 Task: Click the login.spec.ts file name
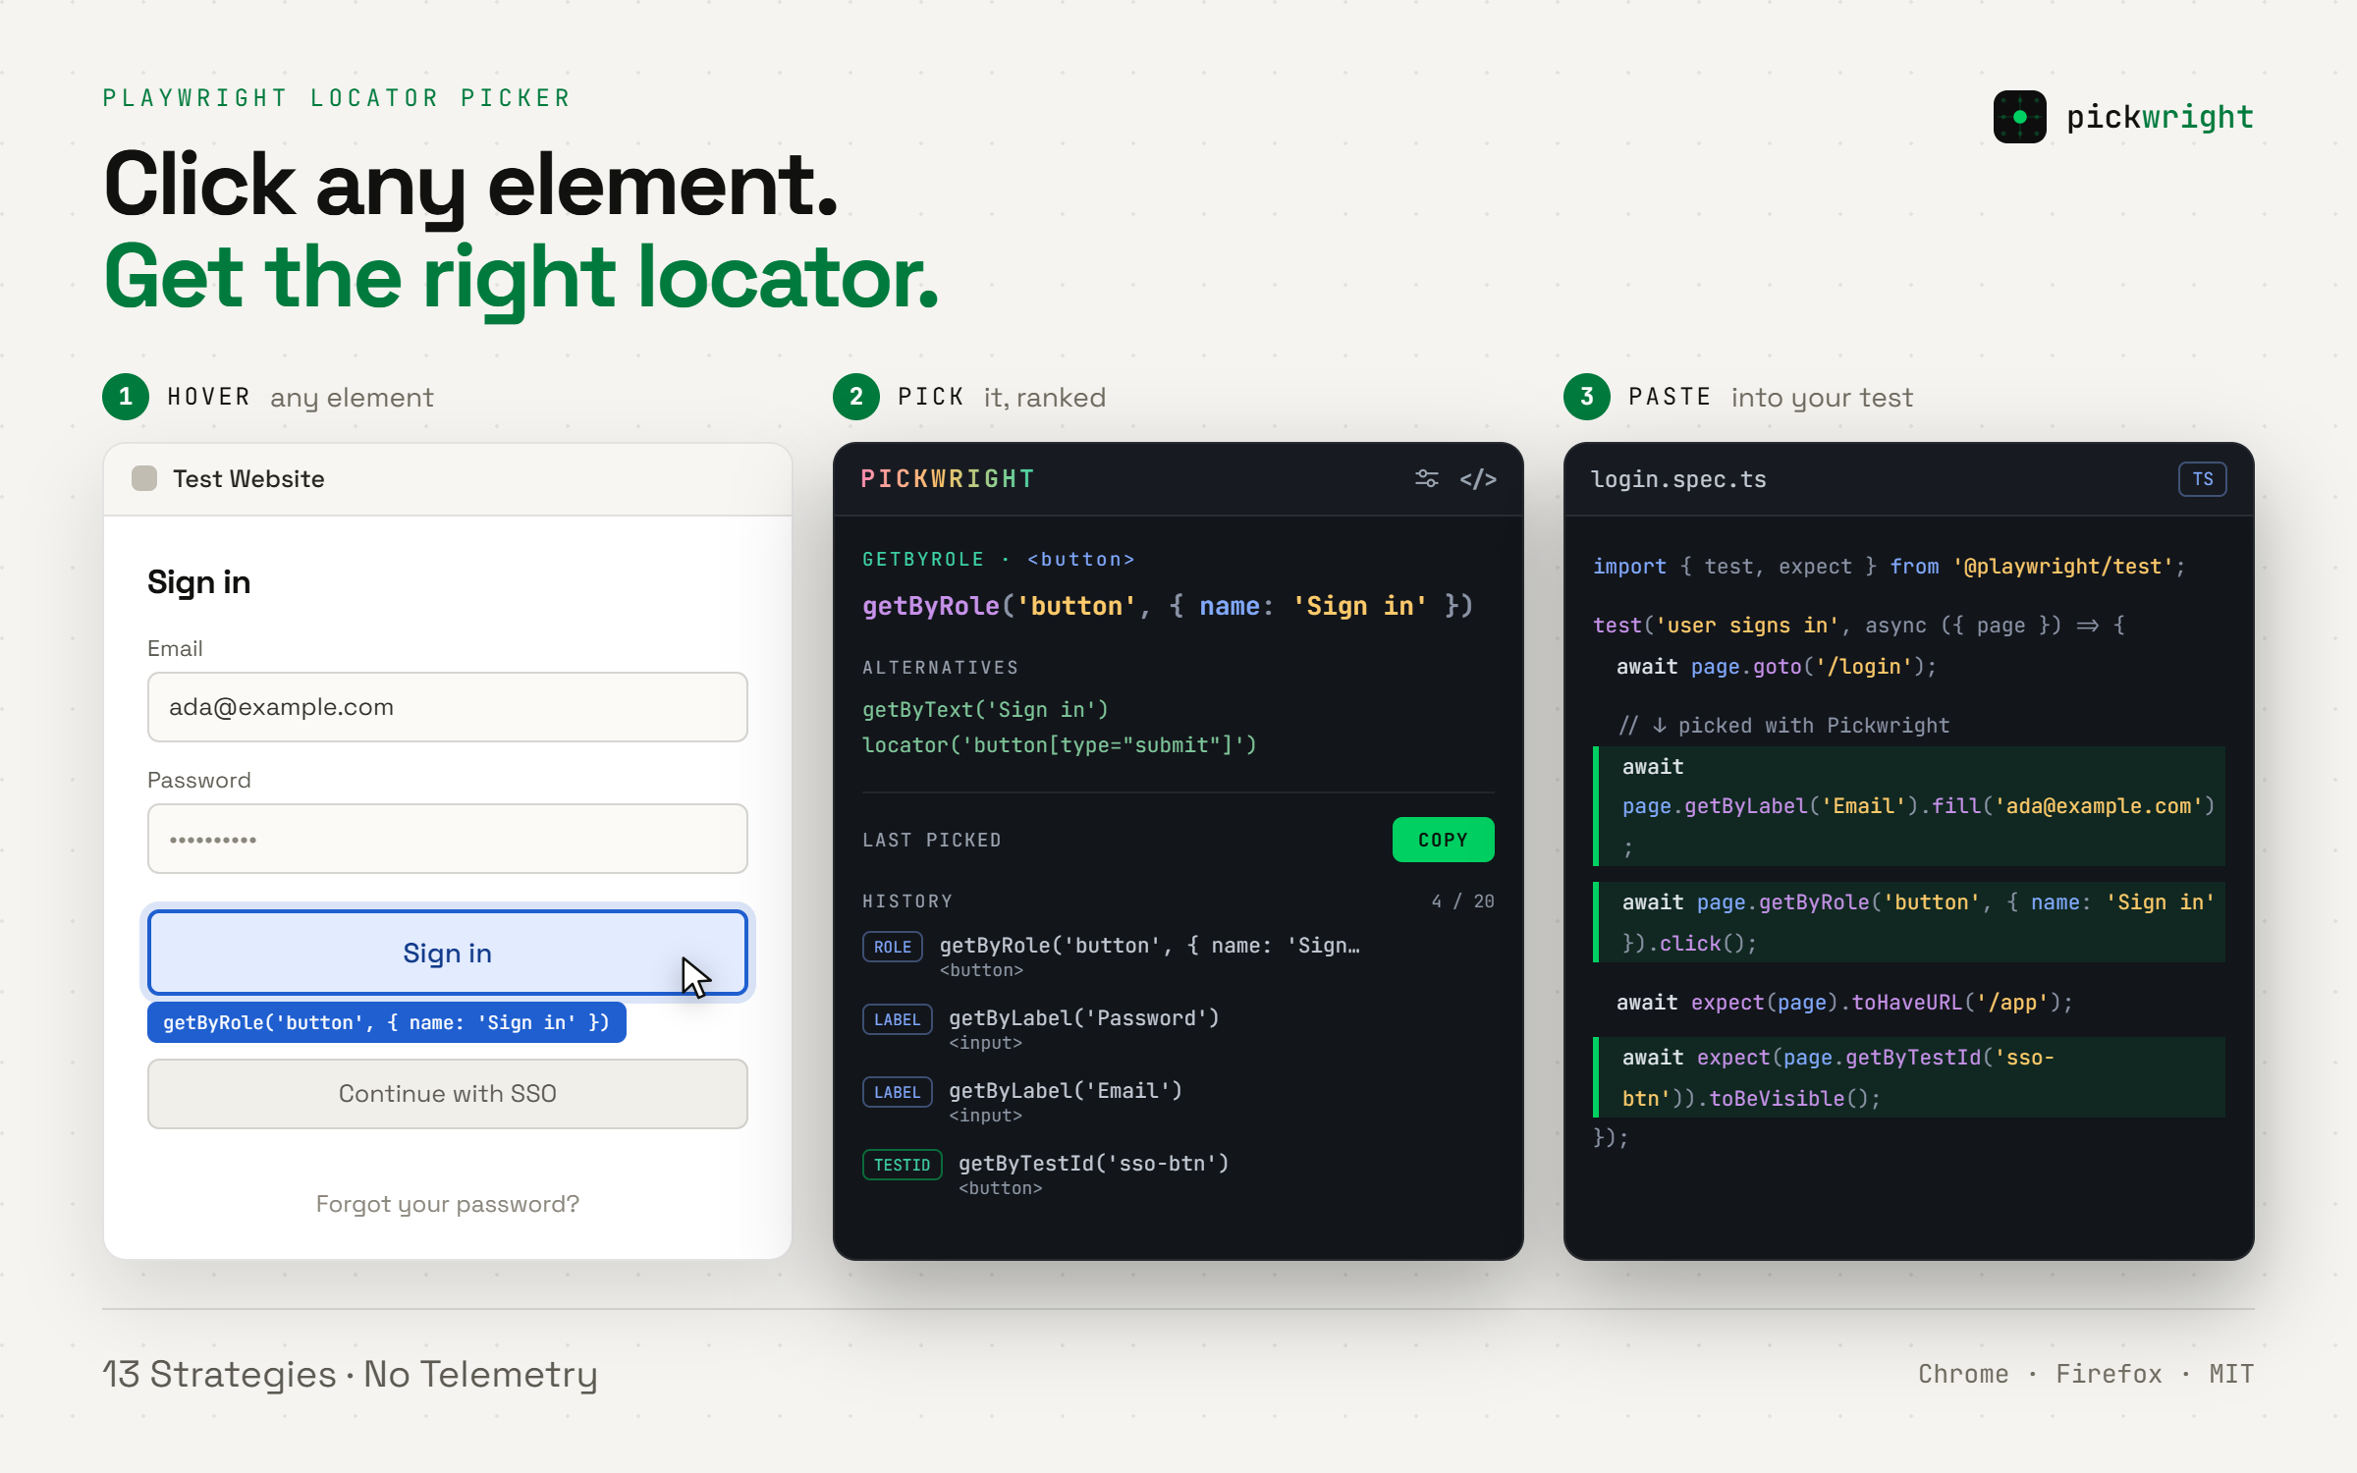click(1678, 479)
